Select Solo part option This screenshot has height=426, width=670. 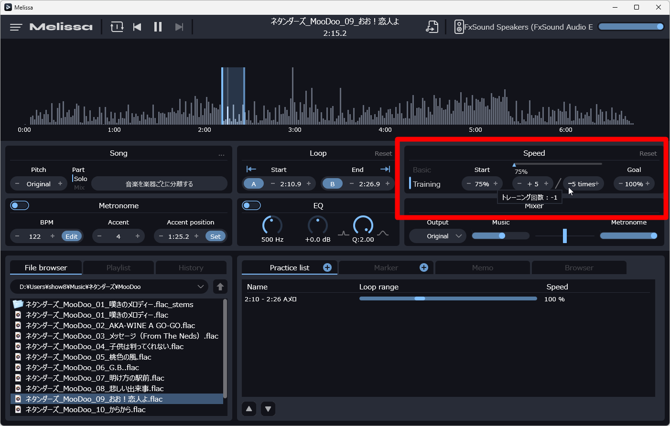[x=80, y=179]
